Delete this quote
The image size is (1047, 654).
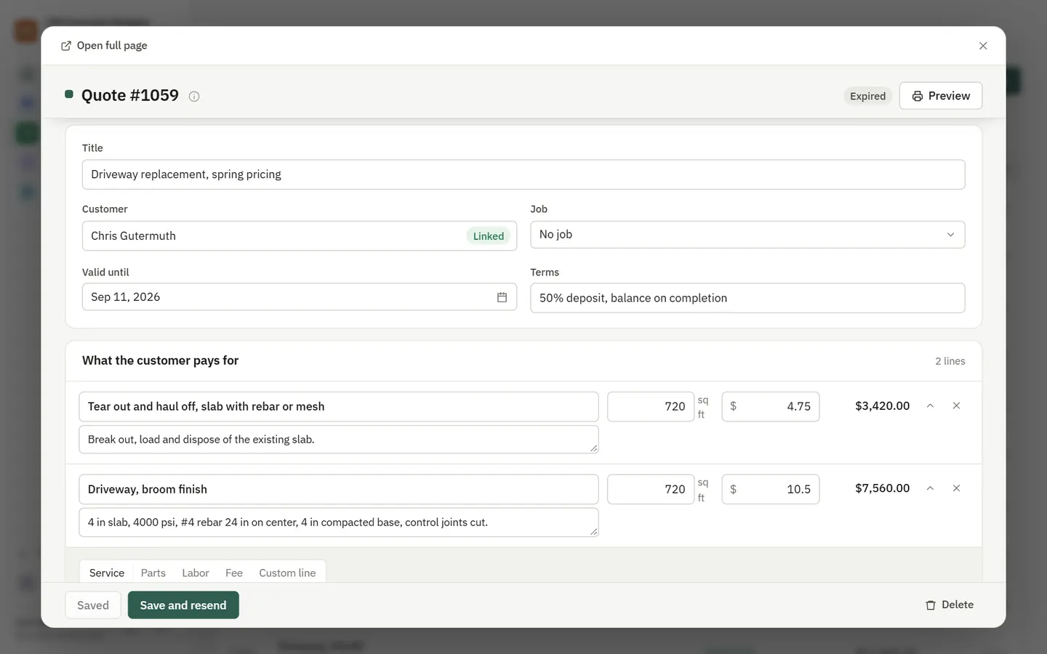(950, 605)
